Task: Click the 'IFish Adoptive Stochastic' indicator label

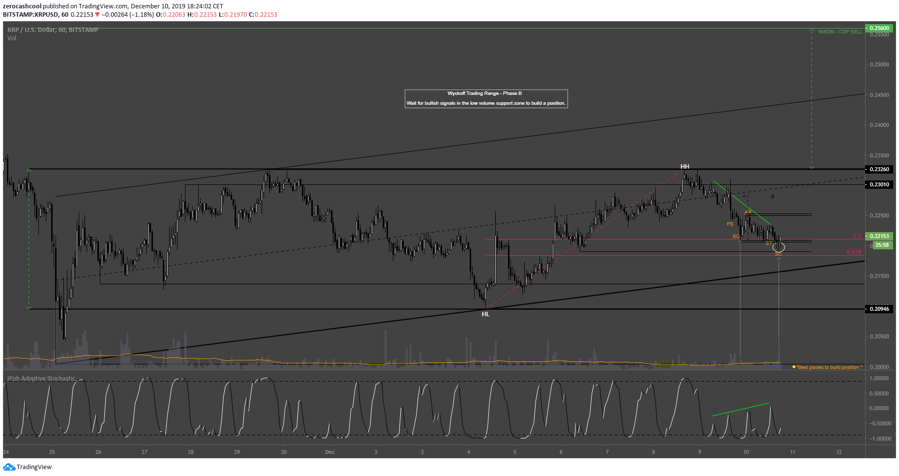Action: coord(42,379)
